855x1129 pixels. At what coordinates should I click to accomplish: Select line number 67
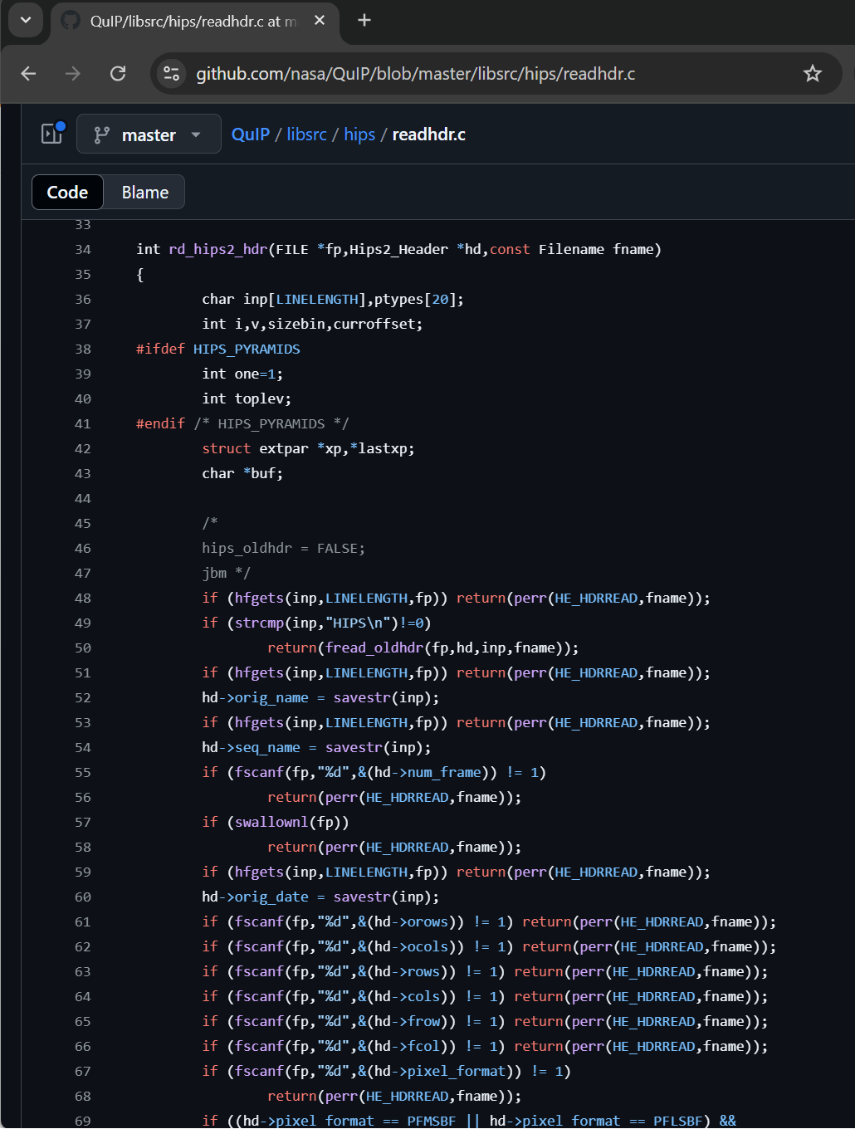(83, 1071)
